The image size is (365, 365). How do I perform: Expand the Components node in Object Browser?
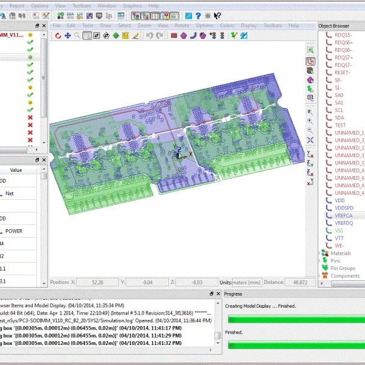click(x=319, y=275)
